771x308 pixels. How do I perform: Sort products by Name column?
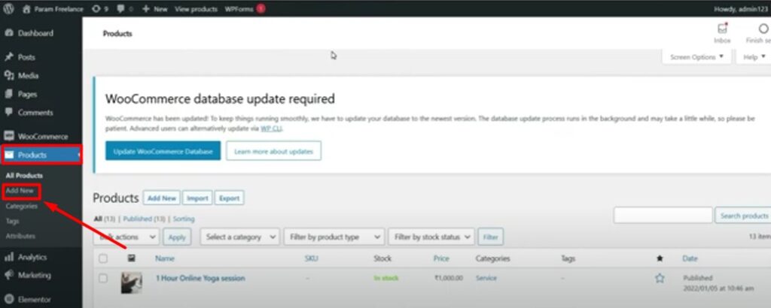click(165, 258)
